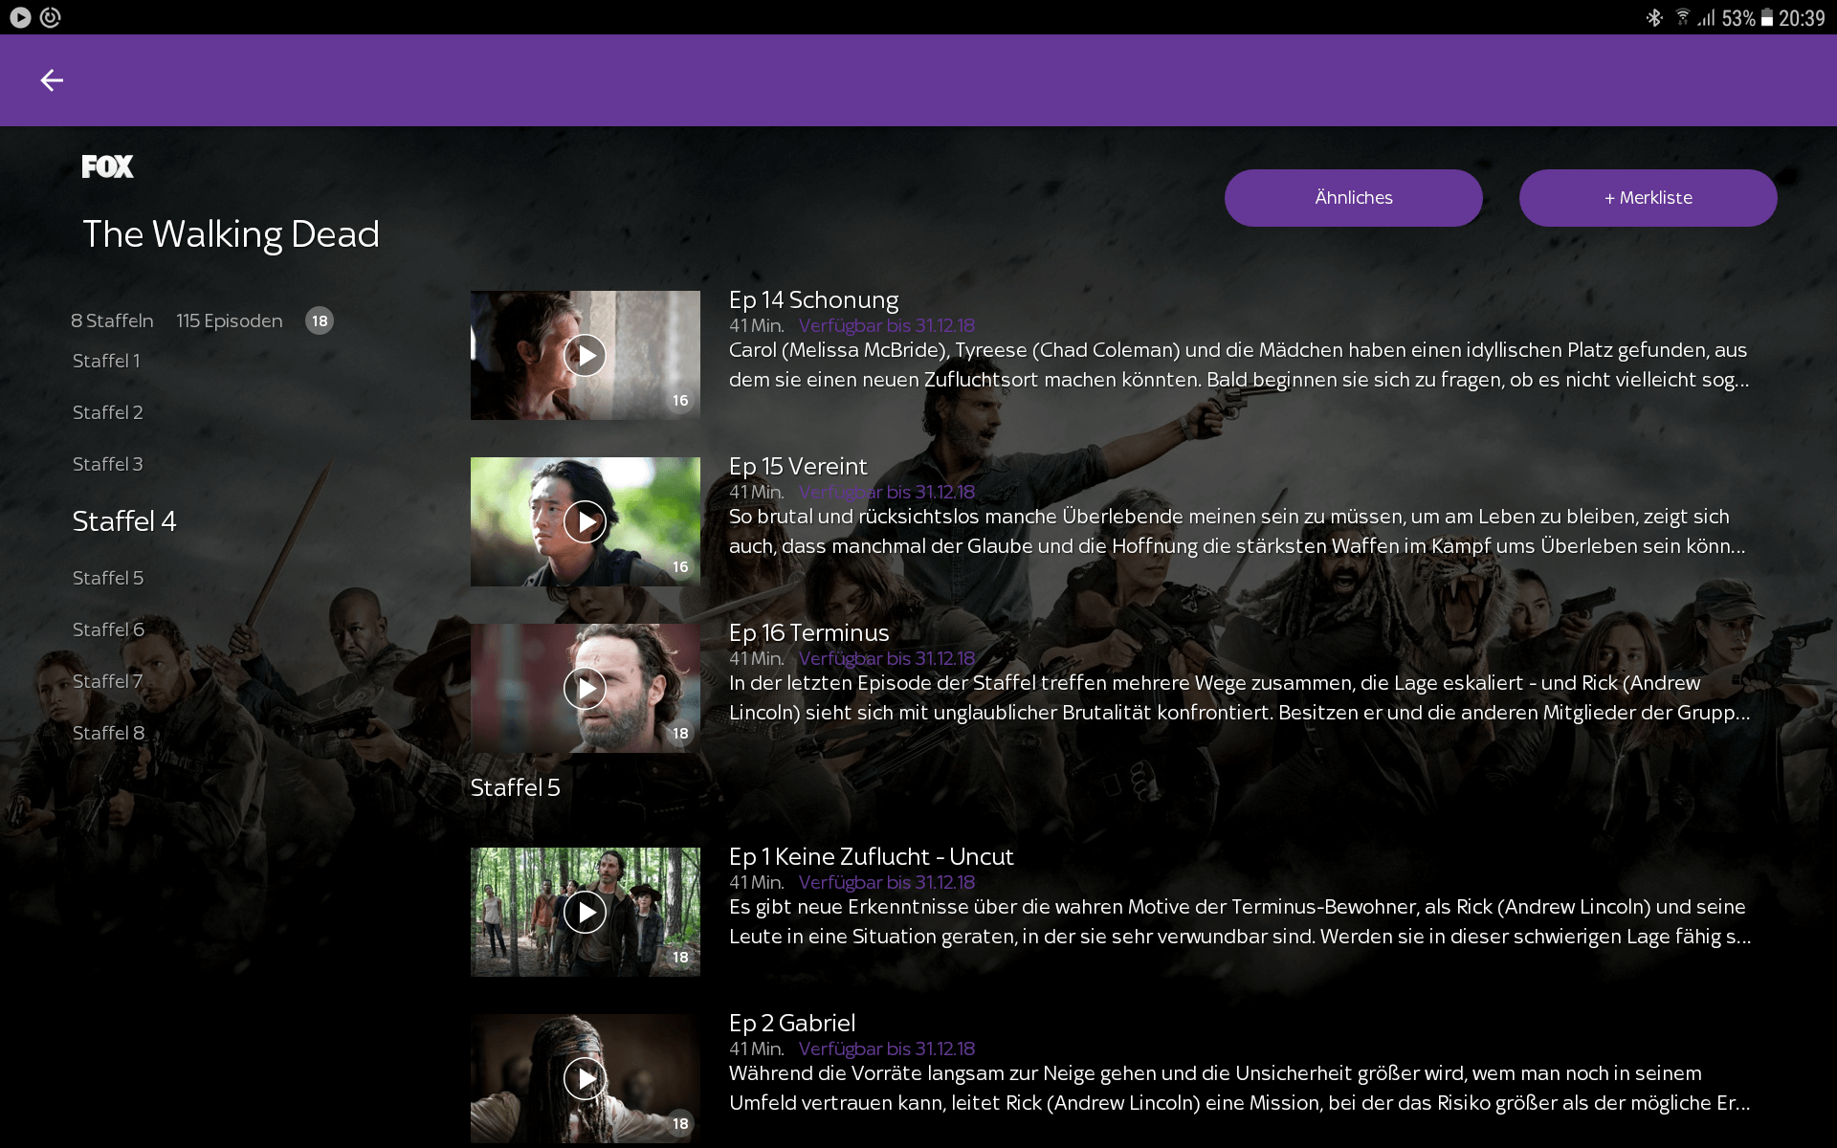This screenshot has height=1148, width=1837.
Task: Select Staffel 3 in the season list
Action: click(x=107, y=464)
